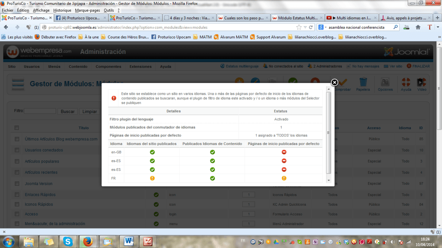Toggle Iconos Rápidos published status icon
442x248 pixels.
[156, 204]
